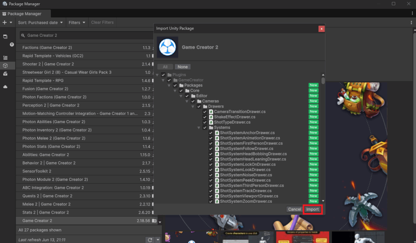Uncheck the Packages folder checkbox
The image size is (416, 243).
(x=175, y=85)
